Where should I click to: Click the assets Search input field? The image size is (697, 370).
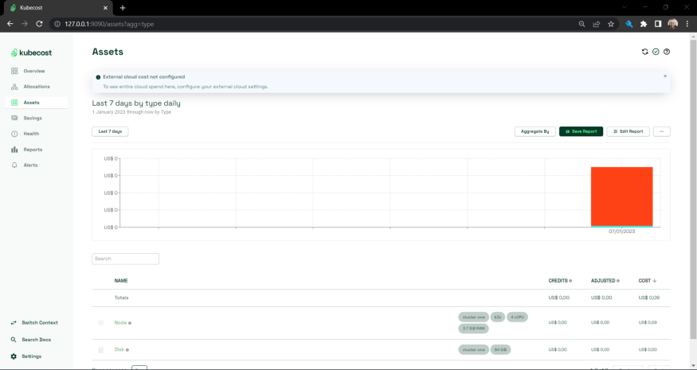click(126, 259)
